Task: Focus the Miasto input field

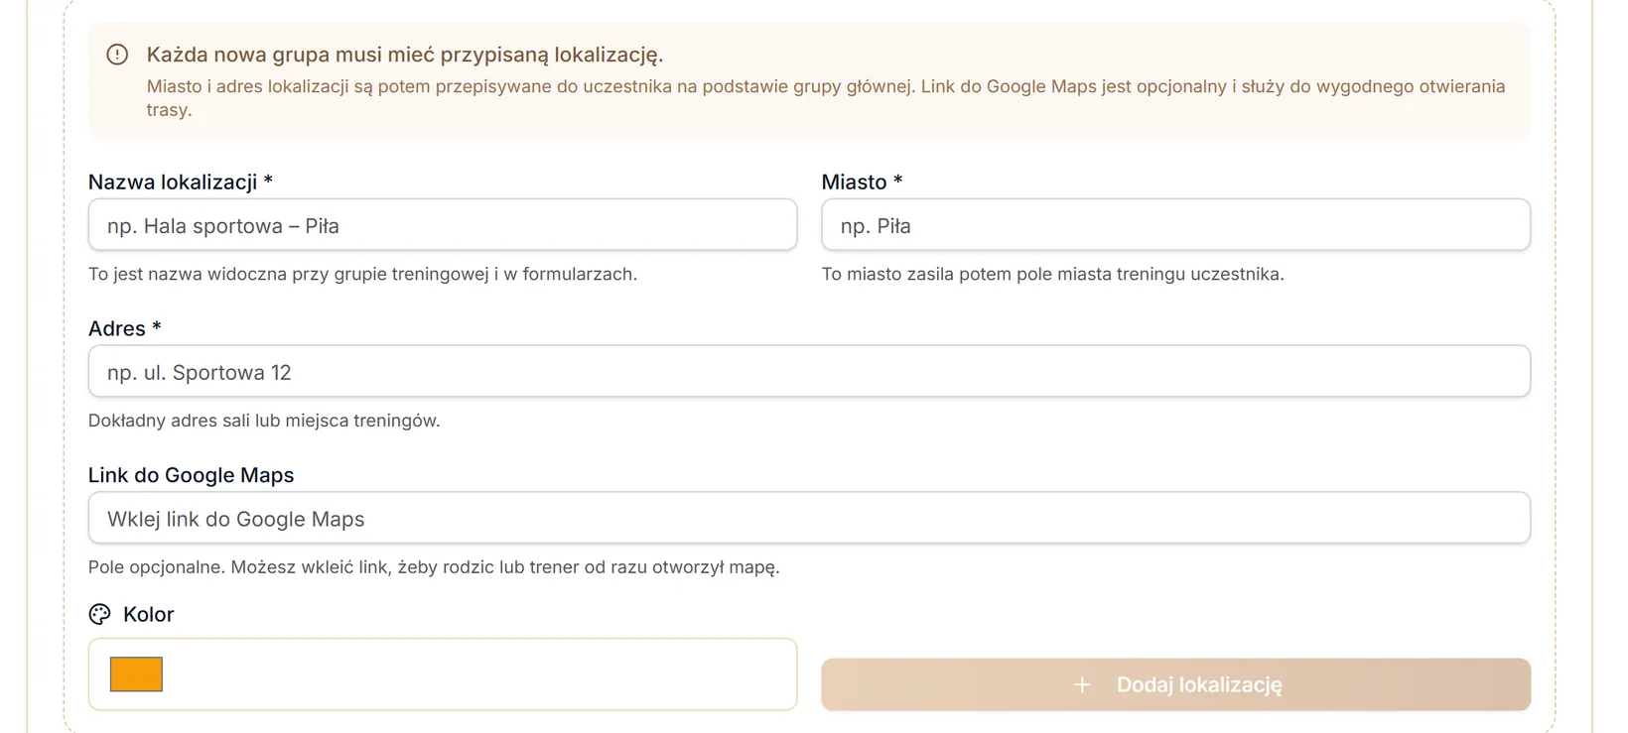Action: coord(1175,225)
